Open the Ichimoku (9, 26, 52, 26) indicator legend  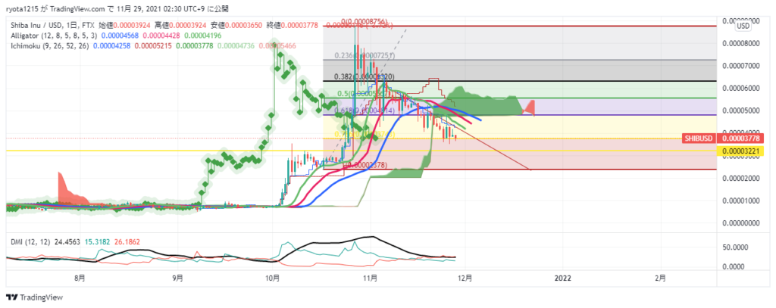(52, 46)
